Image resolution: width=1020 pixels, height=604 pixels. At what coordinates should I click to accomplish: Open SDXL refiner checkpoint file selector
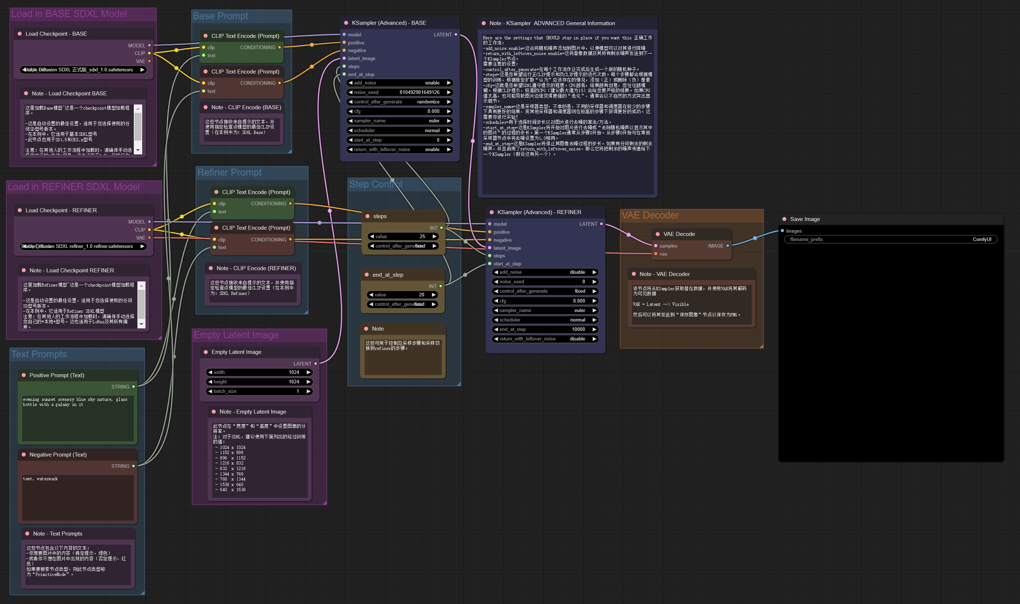point(83,246)
